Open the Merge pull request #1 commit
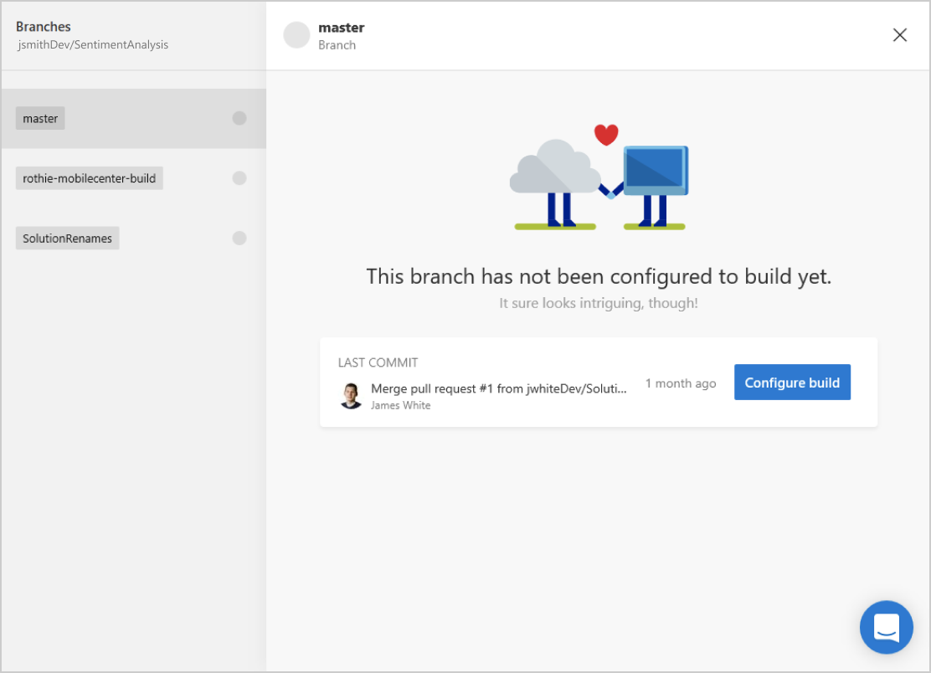The height and width of the screenshot is (673, 931). pos(499,388)
